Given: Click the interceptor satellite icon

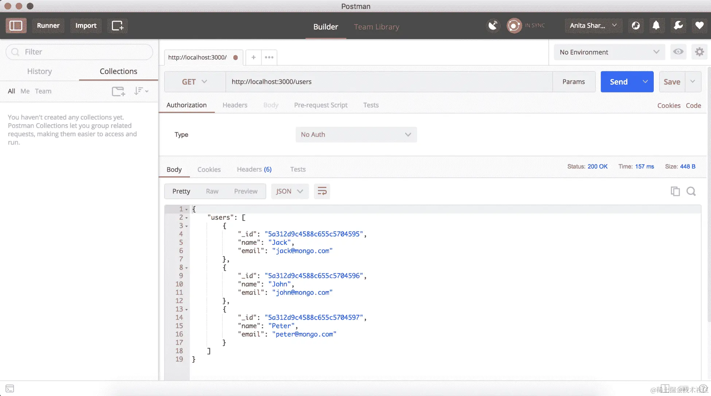Looking at the screenshot, I should tap(493, 26).
